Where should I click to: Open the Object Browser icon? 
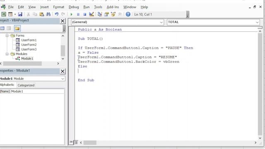(x=113, y=14)
